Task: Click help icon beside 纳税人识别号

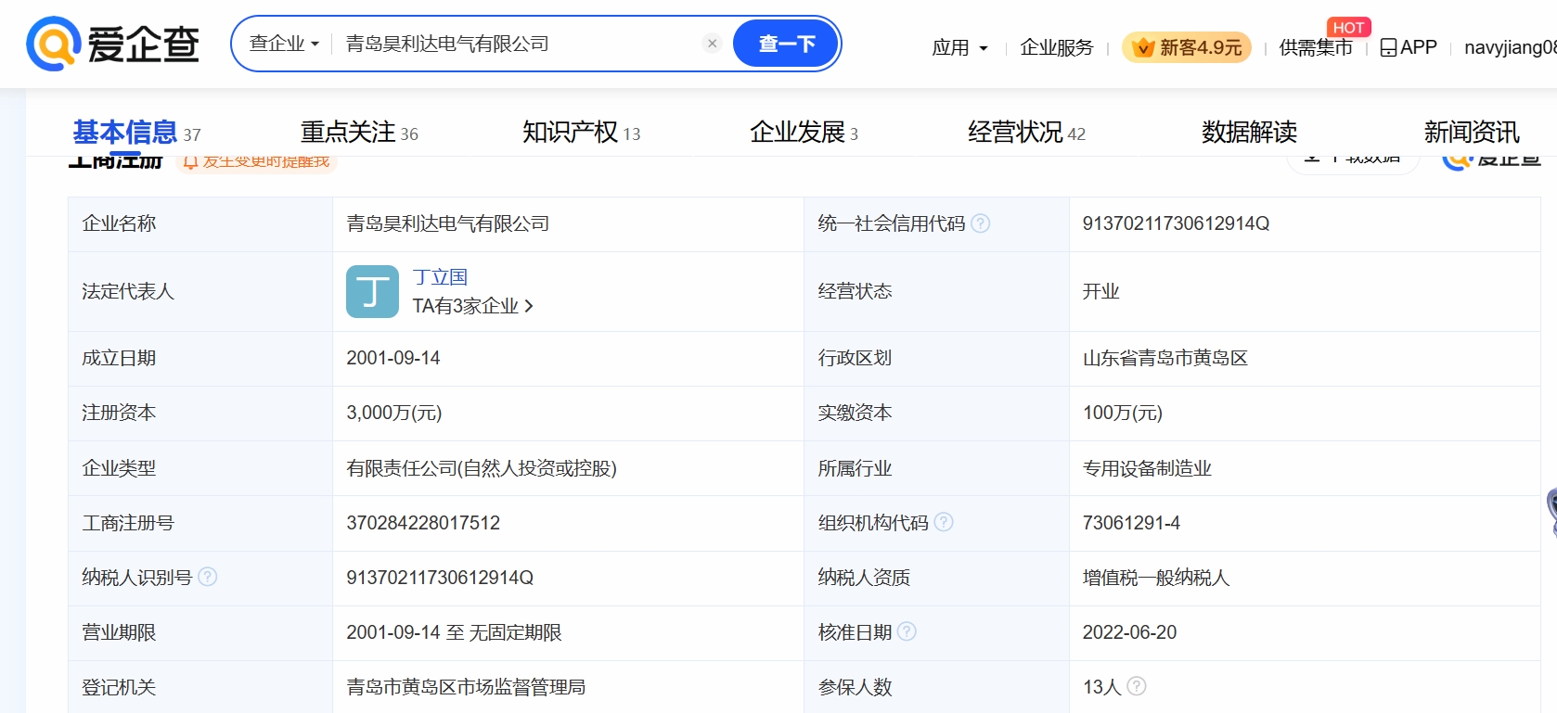Action: 208,577
